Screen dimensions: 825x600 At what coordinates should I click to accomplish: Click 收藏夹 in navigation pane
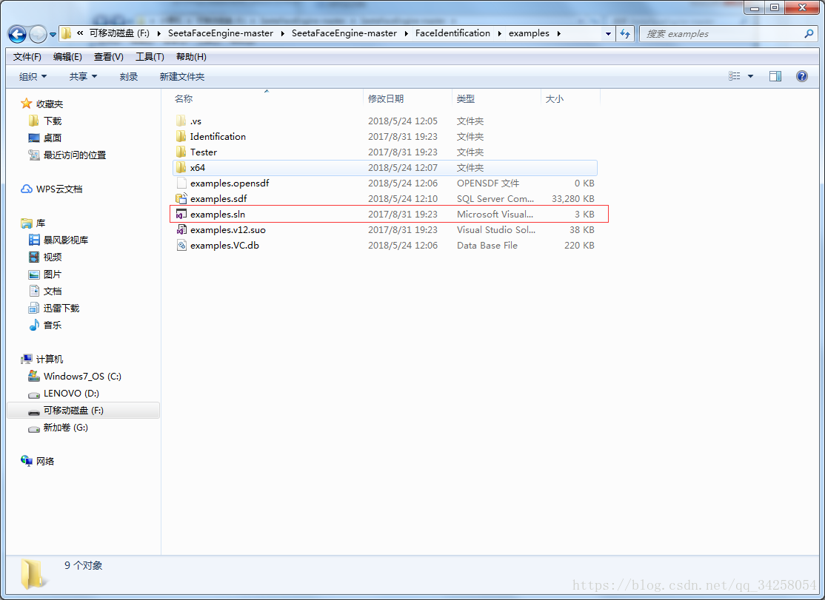[x=50, y=104]
